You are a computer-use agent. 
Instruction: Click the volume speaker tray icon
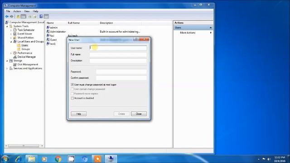(269, 159)
